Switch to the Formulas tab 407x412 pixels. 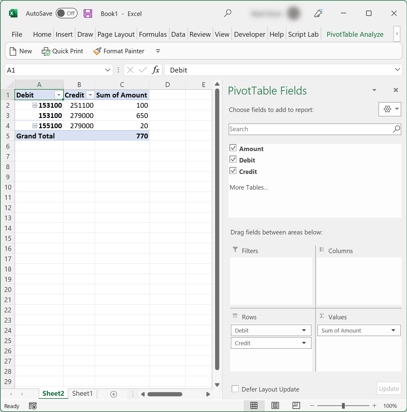pos(153,34)
